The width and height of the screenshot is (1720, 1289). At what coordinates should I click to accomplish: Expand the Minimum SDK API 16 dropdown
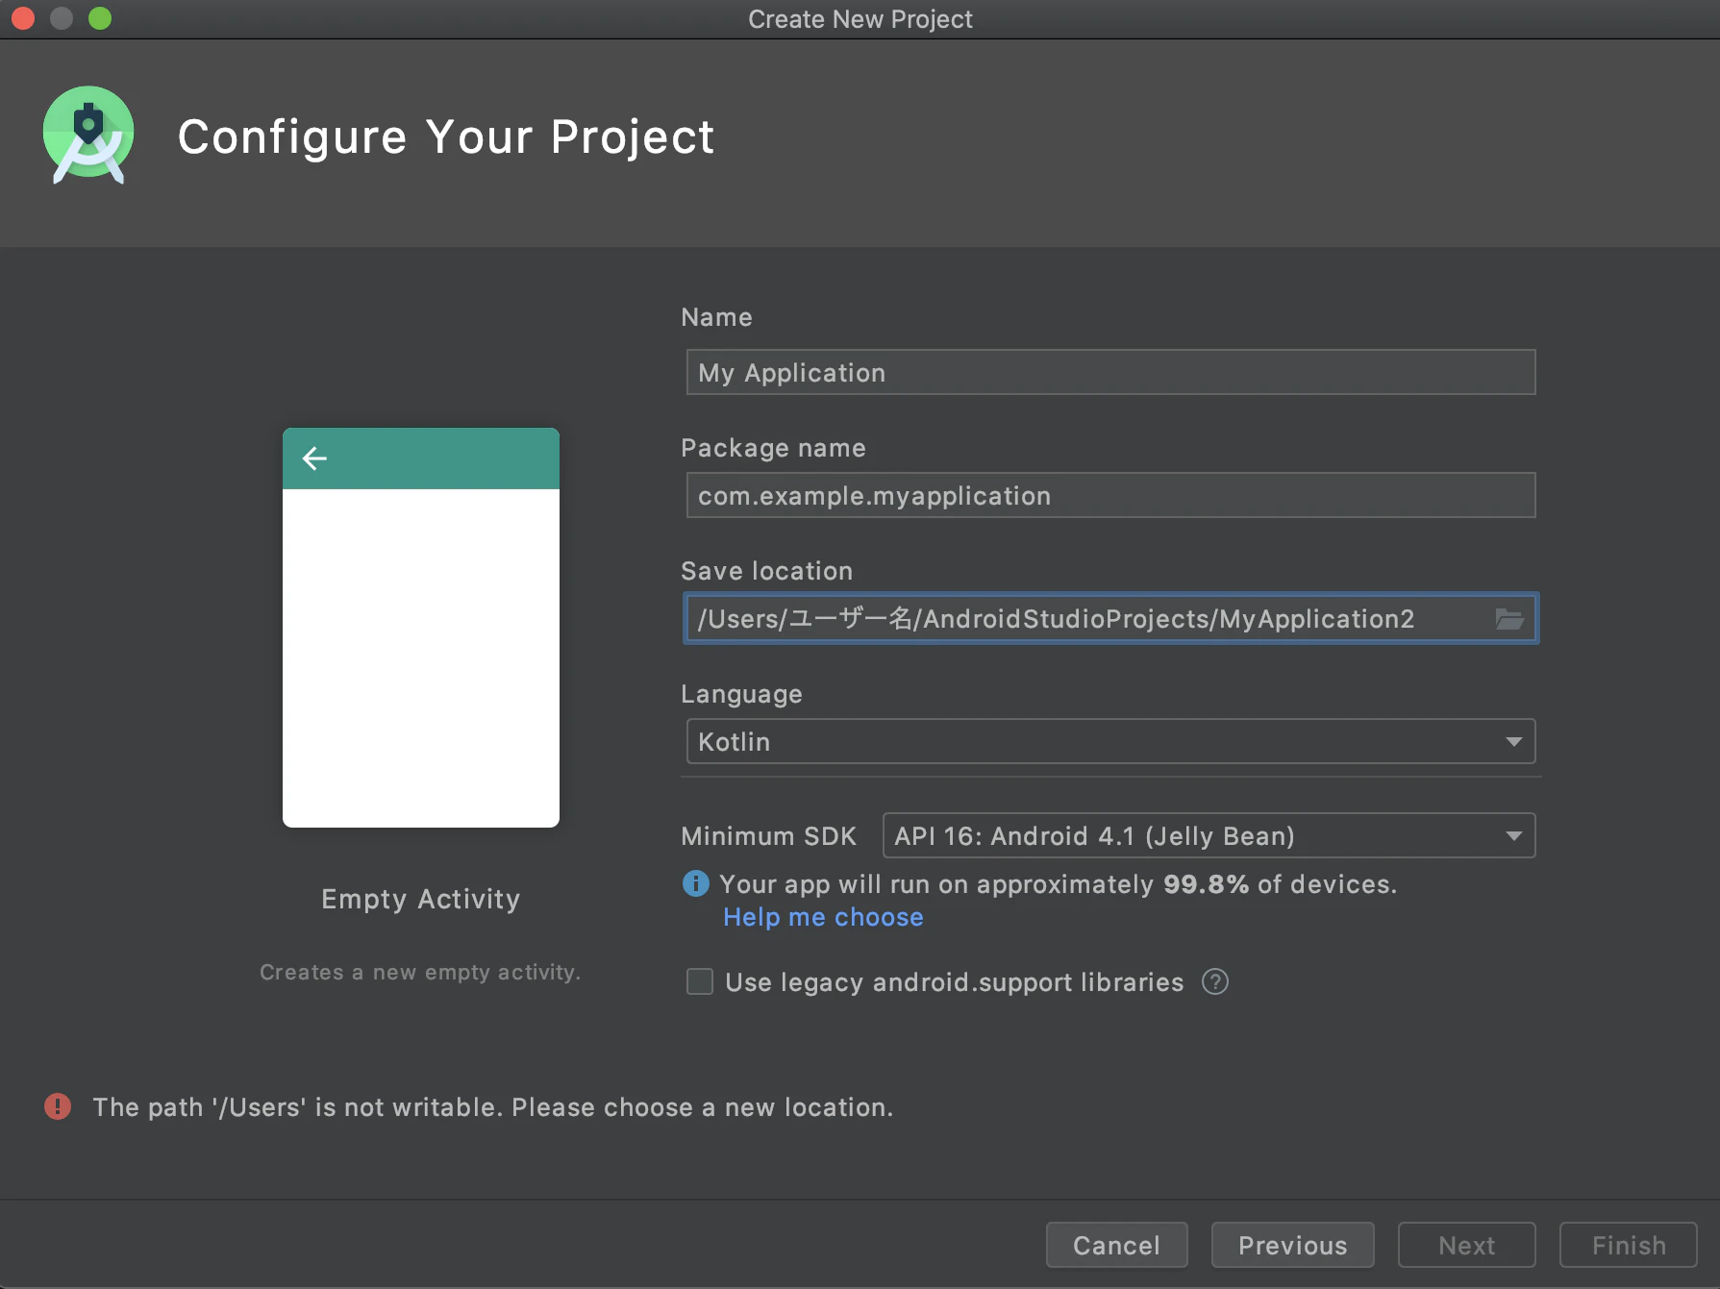[1209, 835]
